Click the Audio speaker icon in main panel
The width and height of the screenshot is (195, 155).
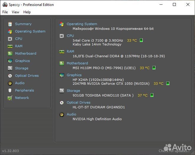62,115
